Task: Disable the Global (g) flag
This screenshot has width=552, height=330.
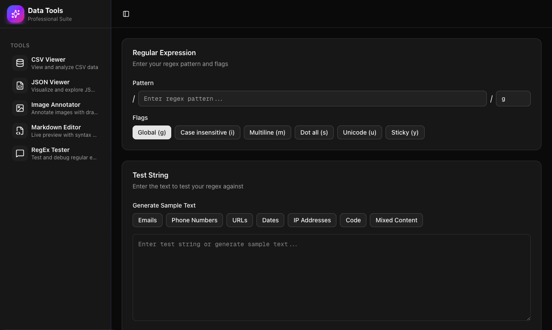Action: click(152, 132)
